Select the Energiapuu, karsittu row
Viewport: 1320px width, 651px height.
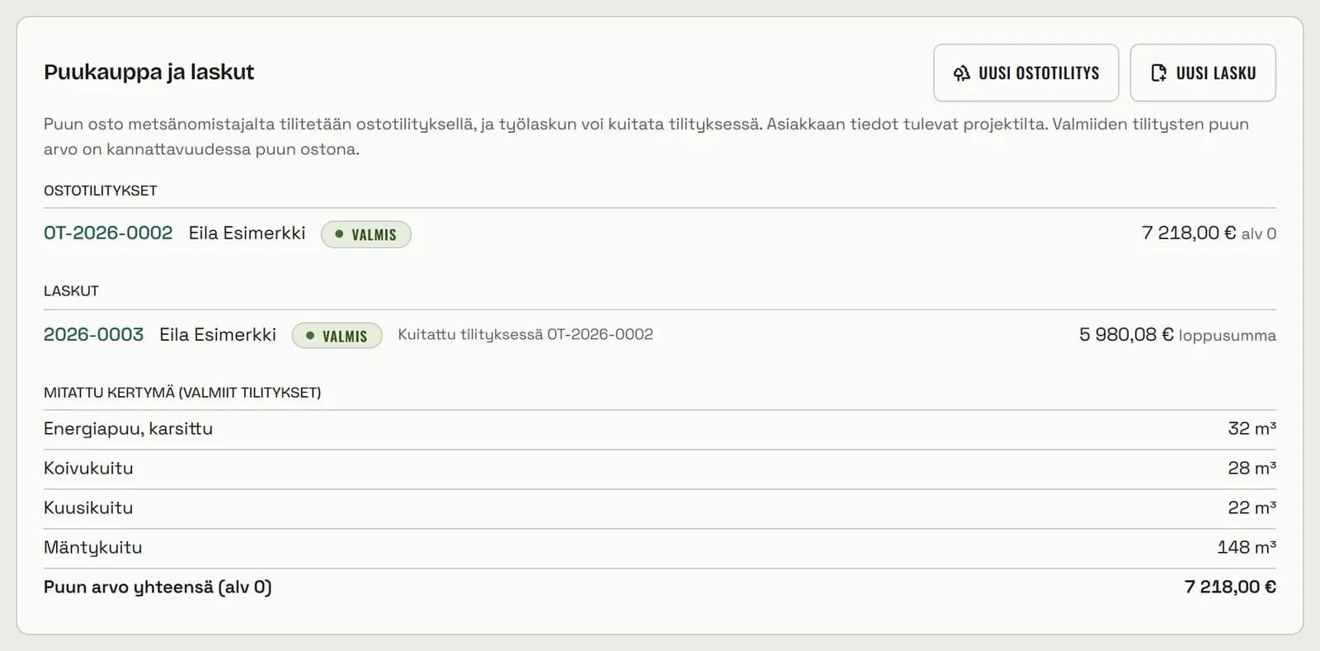(660, 429)
